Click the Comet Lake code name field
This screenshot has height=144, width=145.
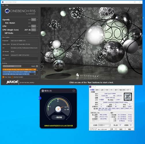(x=105, y=96)
